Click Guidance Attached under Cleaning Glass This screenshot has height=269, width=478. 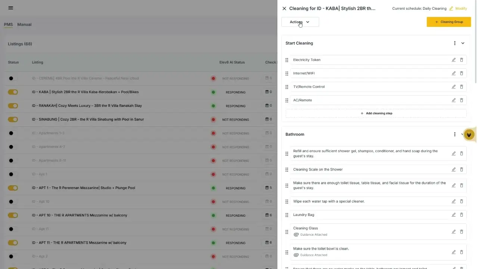310,235
